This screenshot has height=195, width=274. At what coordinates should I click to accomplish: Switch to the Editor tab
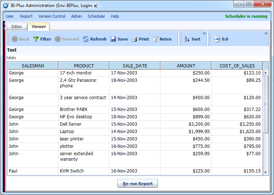pyautogui.click(x=17, y=27)
